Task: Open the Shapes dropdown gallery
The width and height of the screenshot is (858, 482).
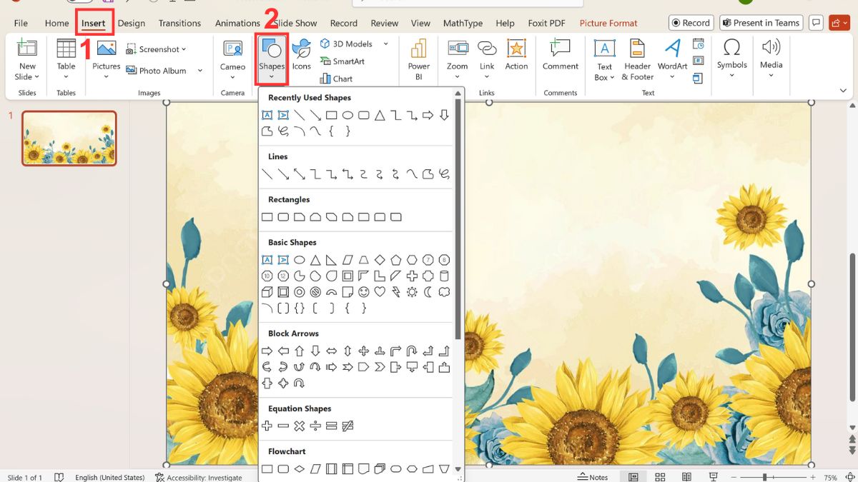Action: pos(272,59)
